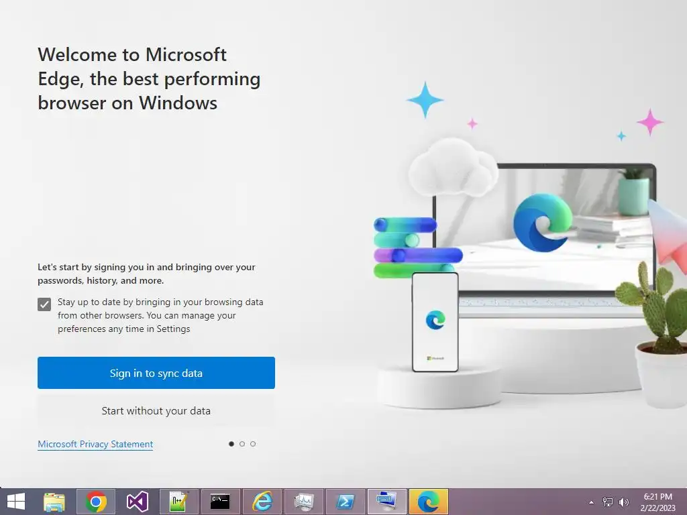Launch File Explorer from the taskbar
687x515 pixels.
tap(54, 502)
